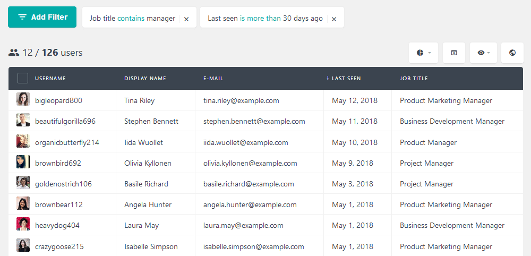This screenshot has width=531, height=256.
Task: Click email olivia.kyllonen@example.com
Action: tap(250, 163)
